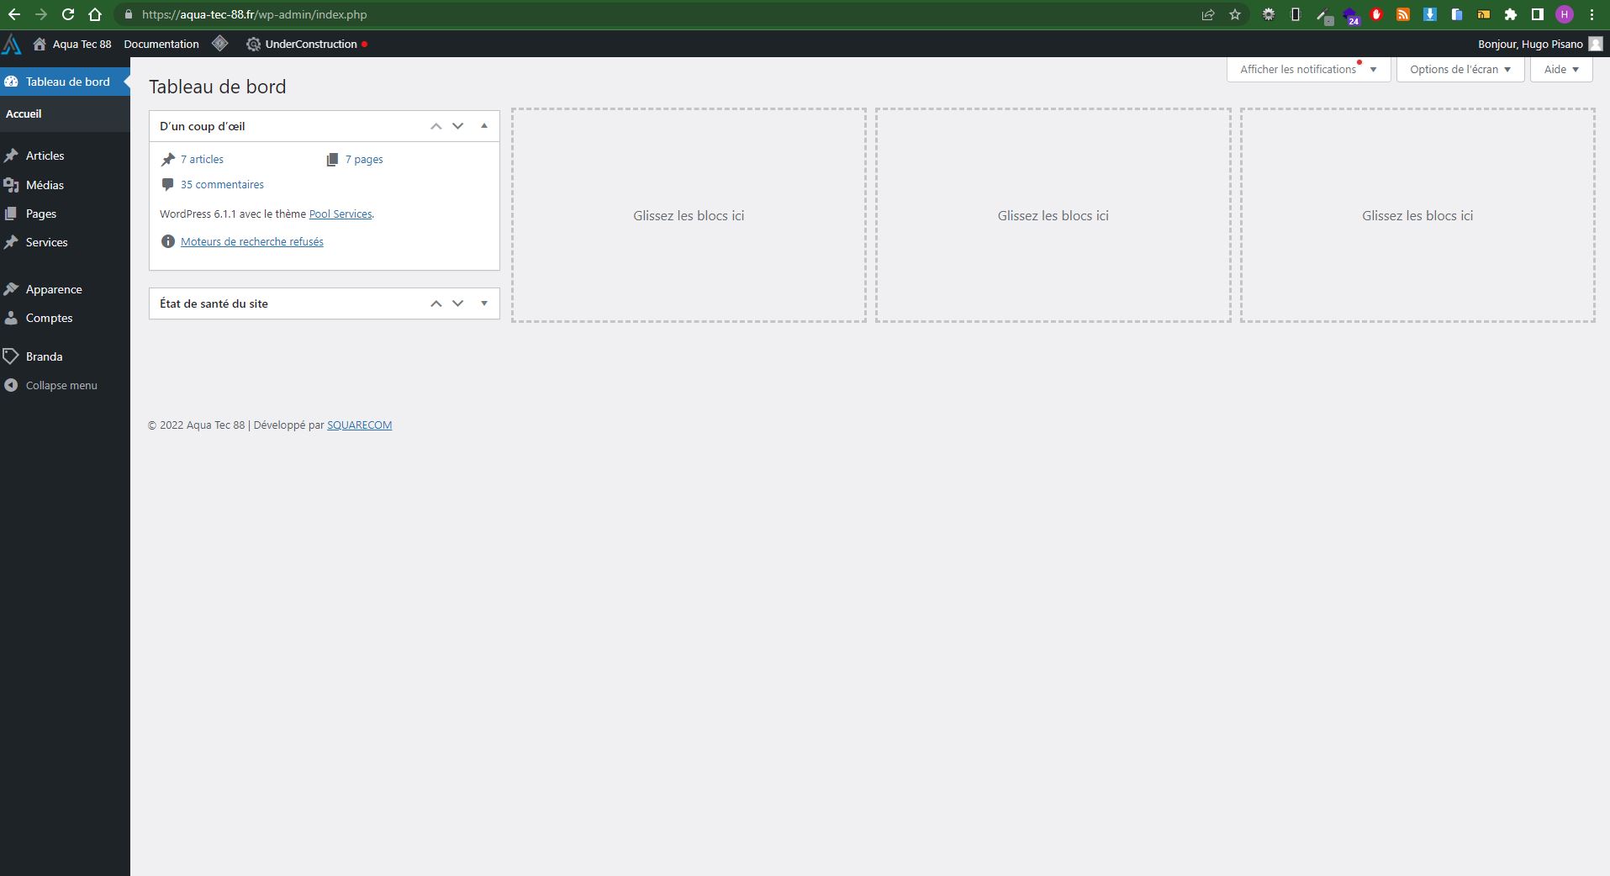Open browser extensions puzzle icon
Viewport: 1610px width, 876px height.
point(1510,14)
